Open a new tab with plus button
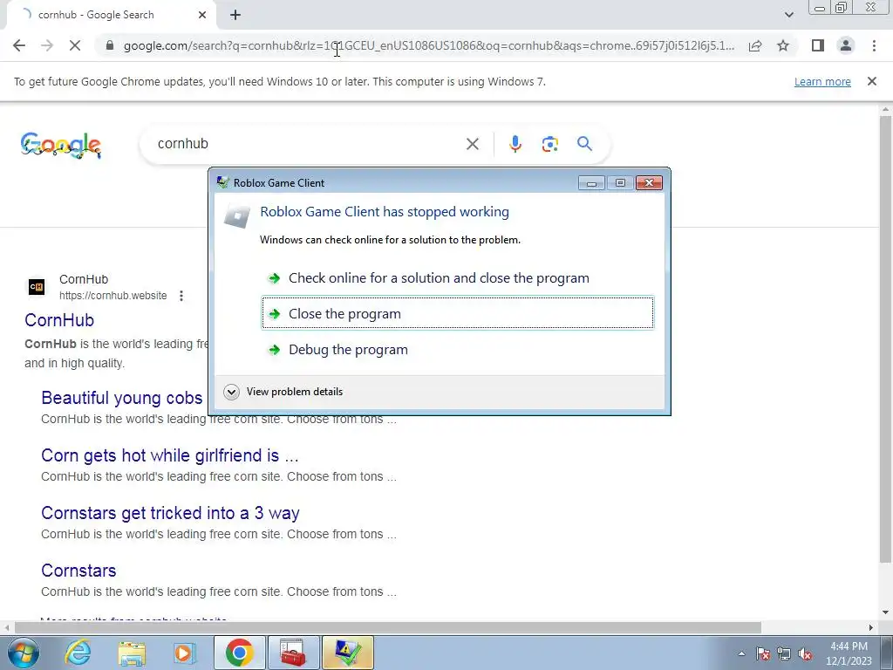 point(235,15)
